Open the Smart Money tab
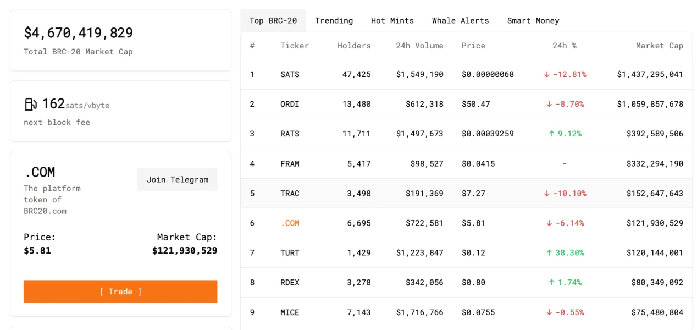The width and height of the screenshot is (697, 330). pyautogui.click(x=533, y=21)
